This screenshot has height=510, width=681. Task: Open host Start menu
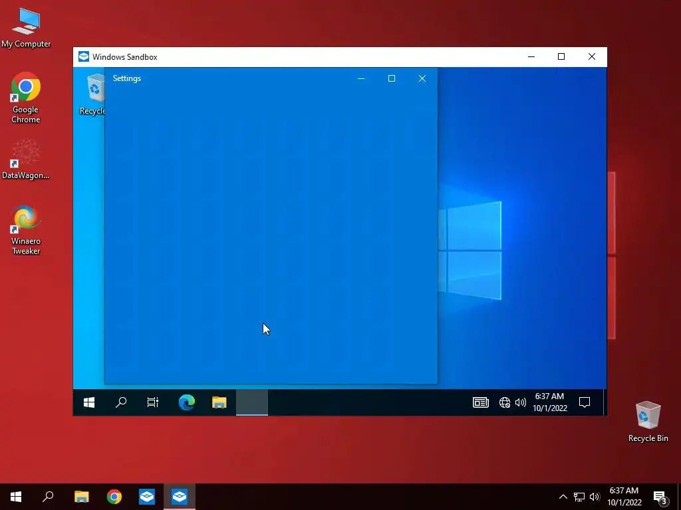(16, 497)
